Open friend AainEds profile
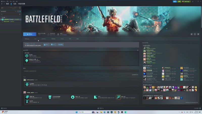 [x=186, y=73]
